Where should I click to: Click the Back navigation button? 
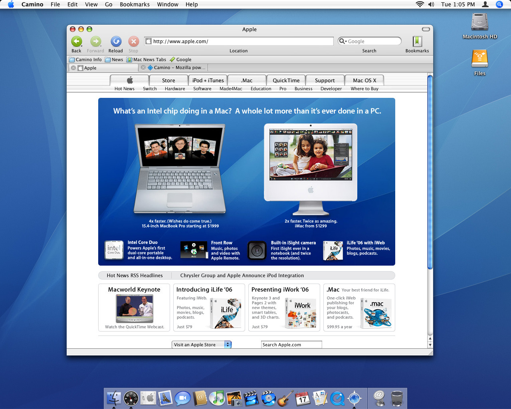pos(76,42)
